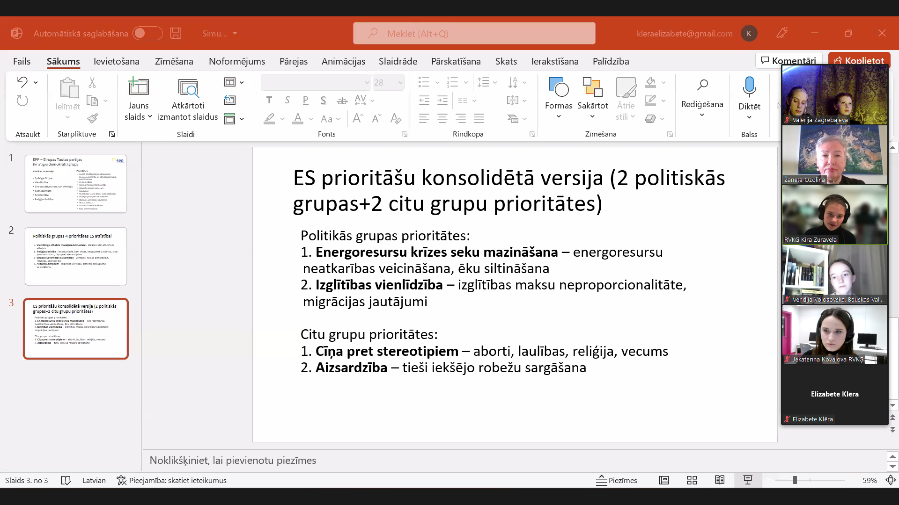Click zoom out minus button
This screenshot has width=899, height=505.
point(769,480)
